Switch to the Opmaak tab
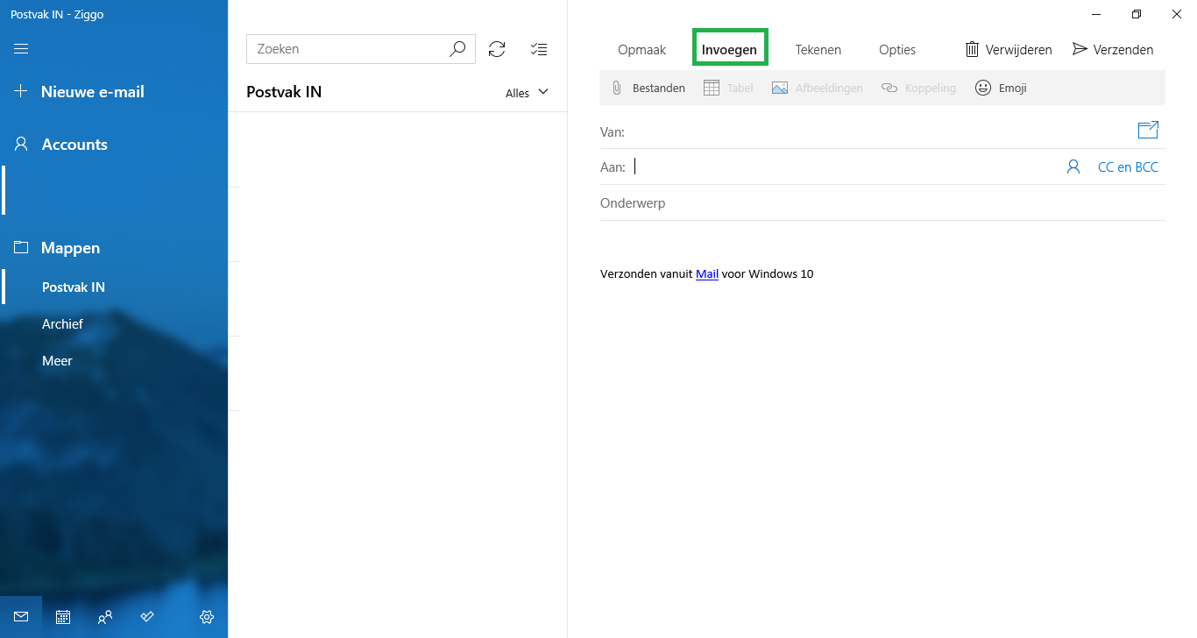The image size is (1197, 638). 641,50
